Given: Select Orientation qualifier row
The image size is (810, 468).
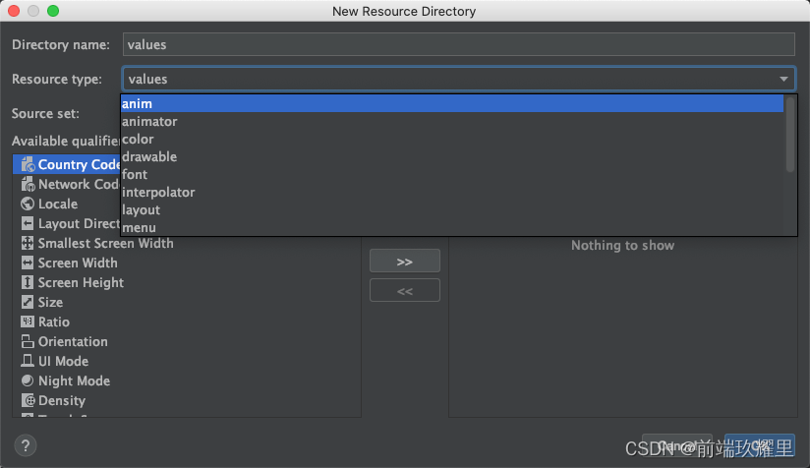Looking at the screenshot, I should [x=187, y=341].
